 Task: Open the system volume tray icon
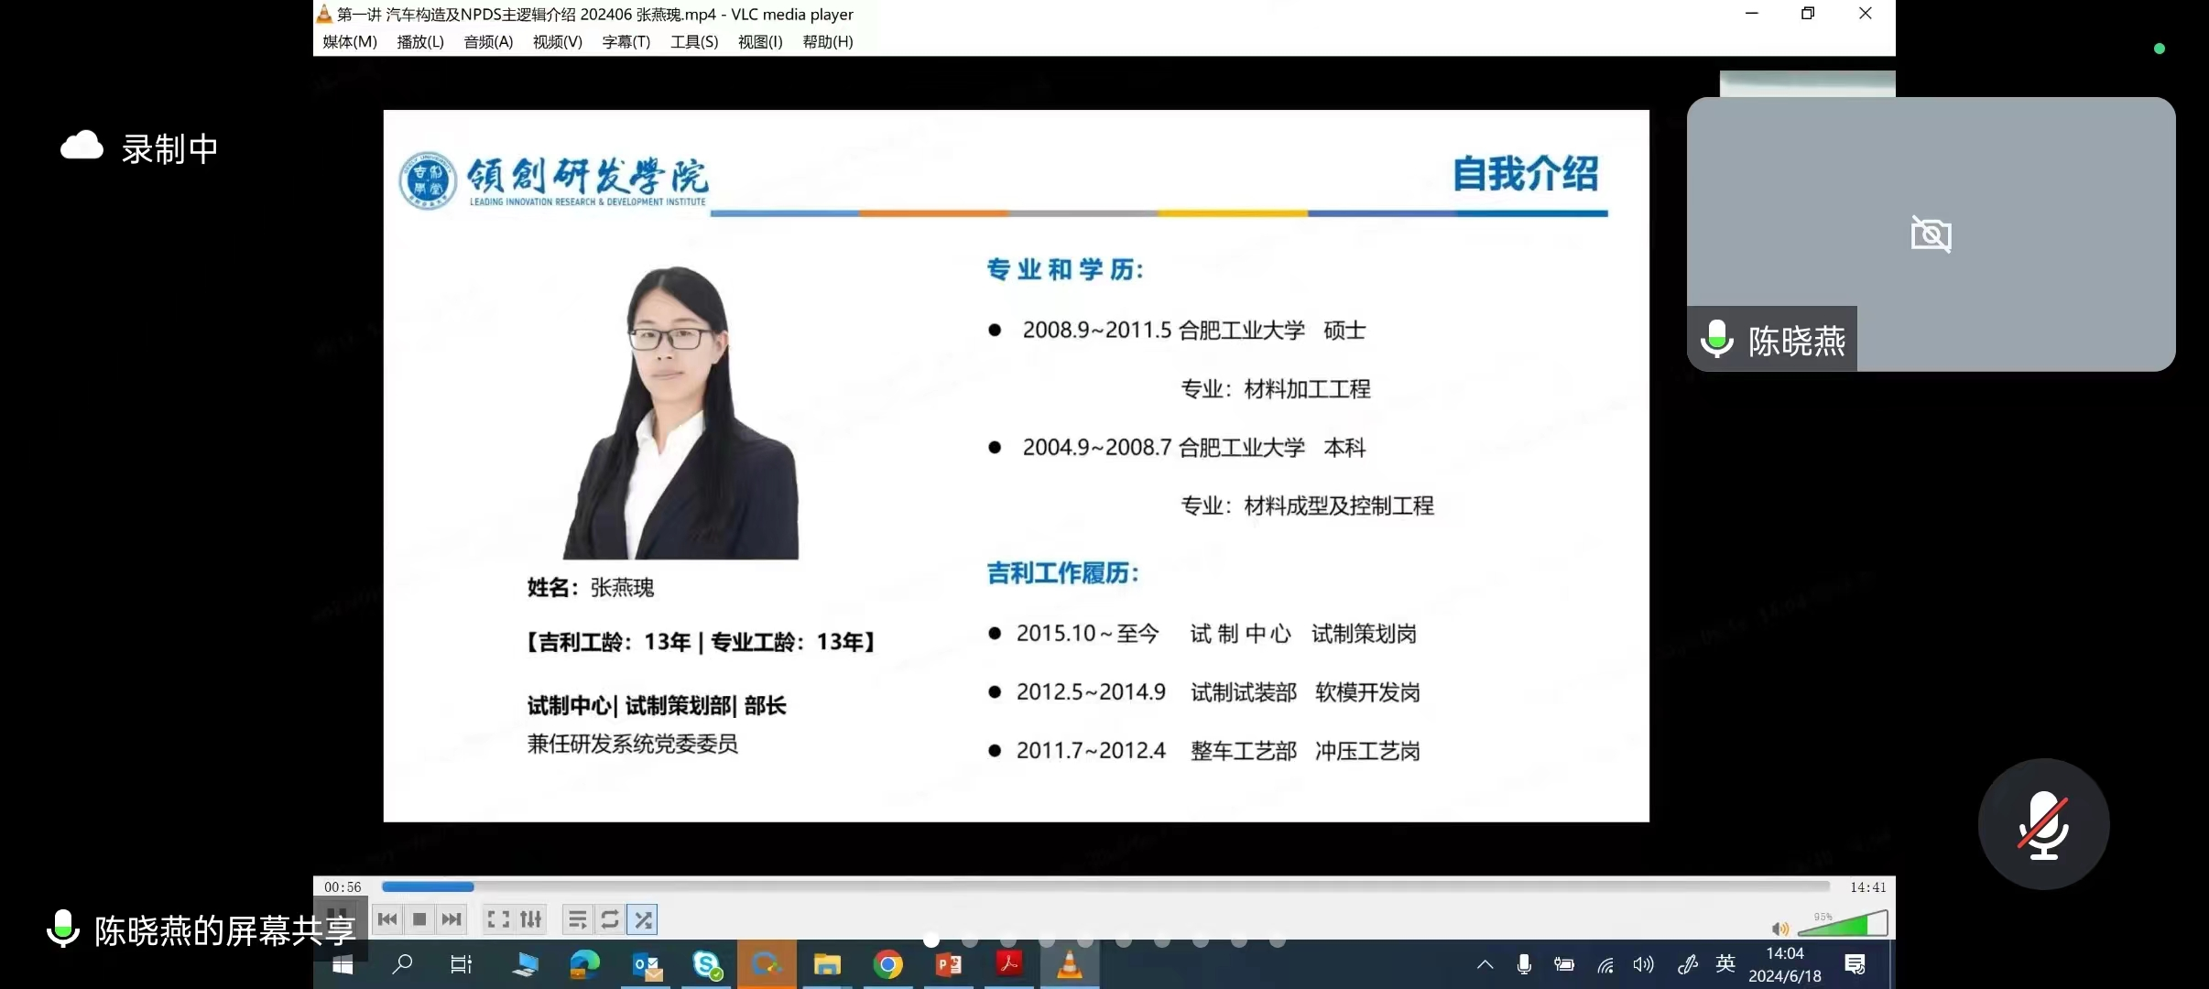pos(1644,964)
